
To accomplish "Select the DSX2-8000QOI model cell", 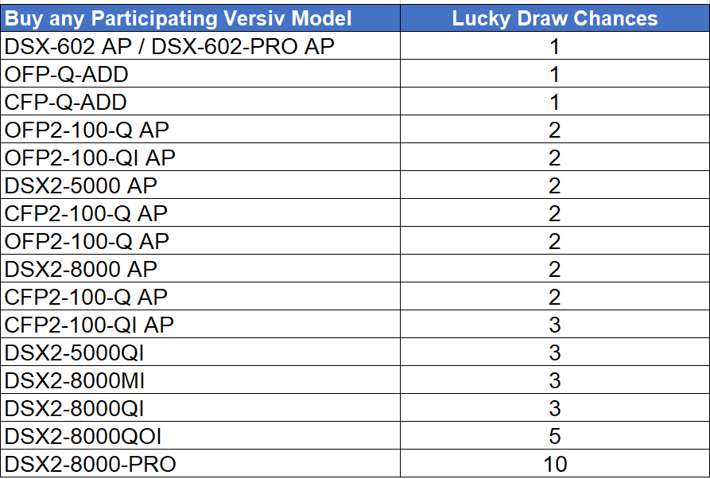I will tap(200, 435).
